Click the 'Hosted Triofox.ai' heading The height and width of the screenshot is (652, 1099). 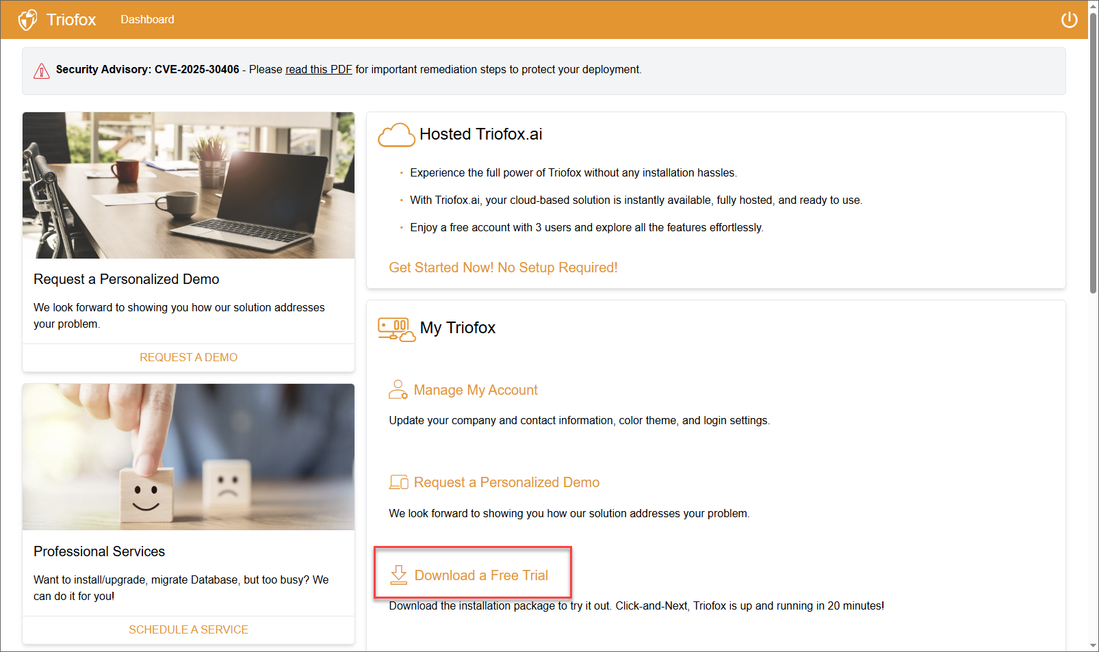click(x=480, y=134)
